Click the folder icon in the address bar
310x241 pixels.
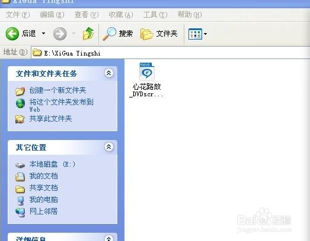tap(37, 53)
